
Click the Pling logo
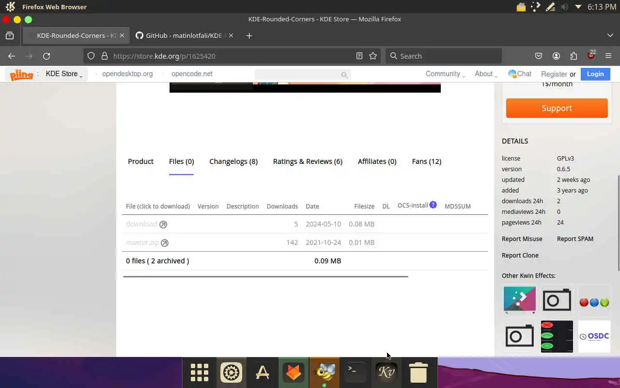click(x=22, y=74)
